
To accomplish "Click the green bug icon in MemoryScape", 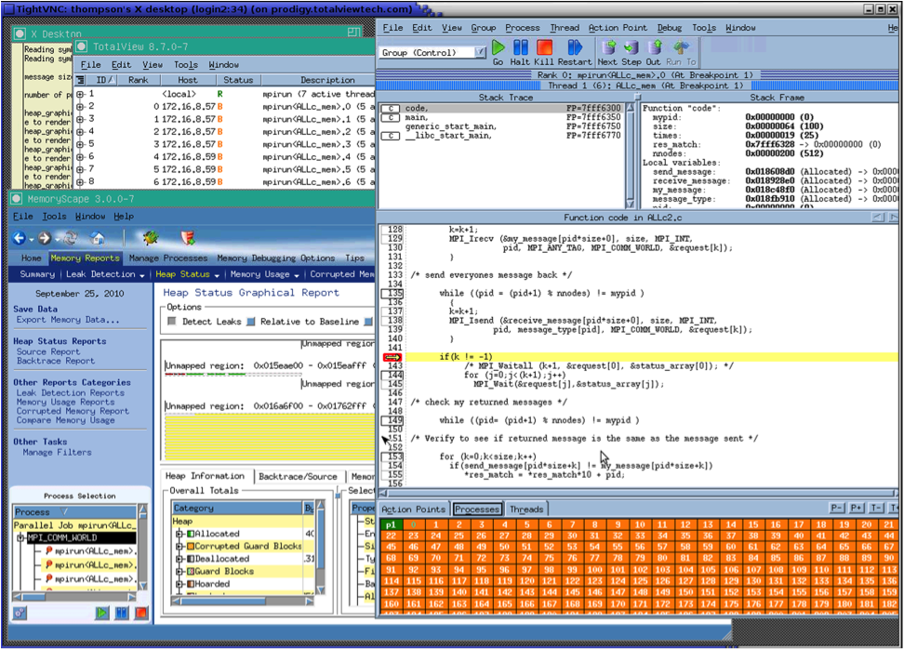I will pos(150,238).
